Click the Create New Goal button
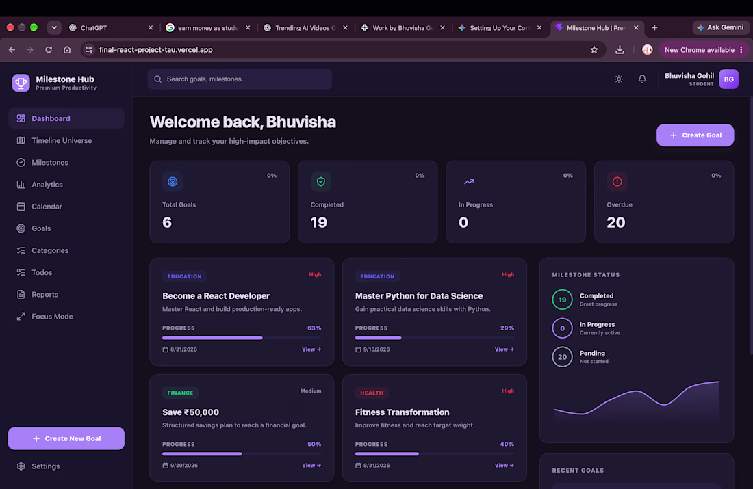Image resolution: width=753 pixels, height=489 pixels. click(x=66, y=438)
